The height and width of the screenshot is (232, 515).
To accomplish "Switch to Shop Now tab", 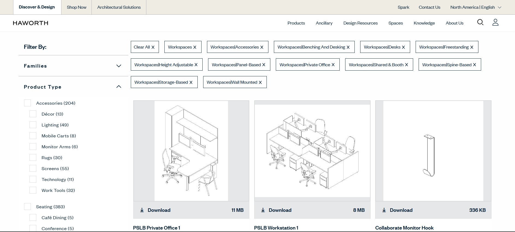I will 76,7.
